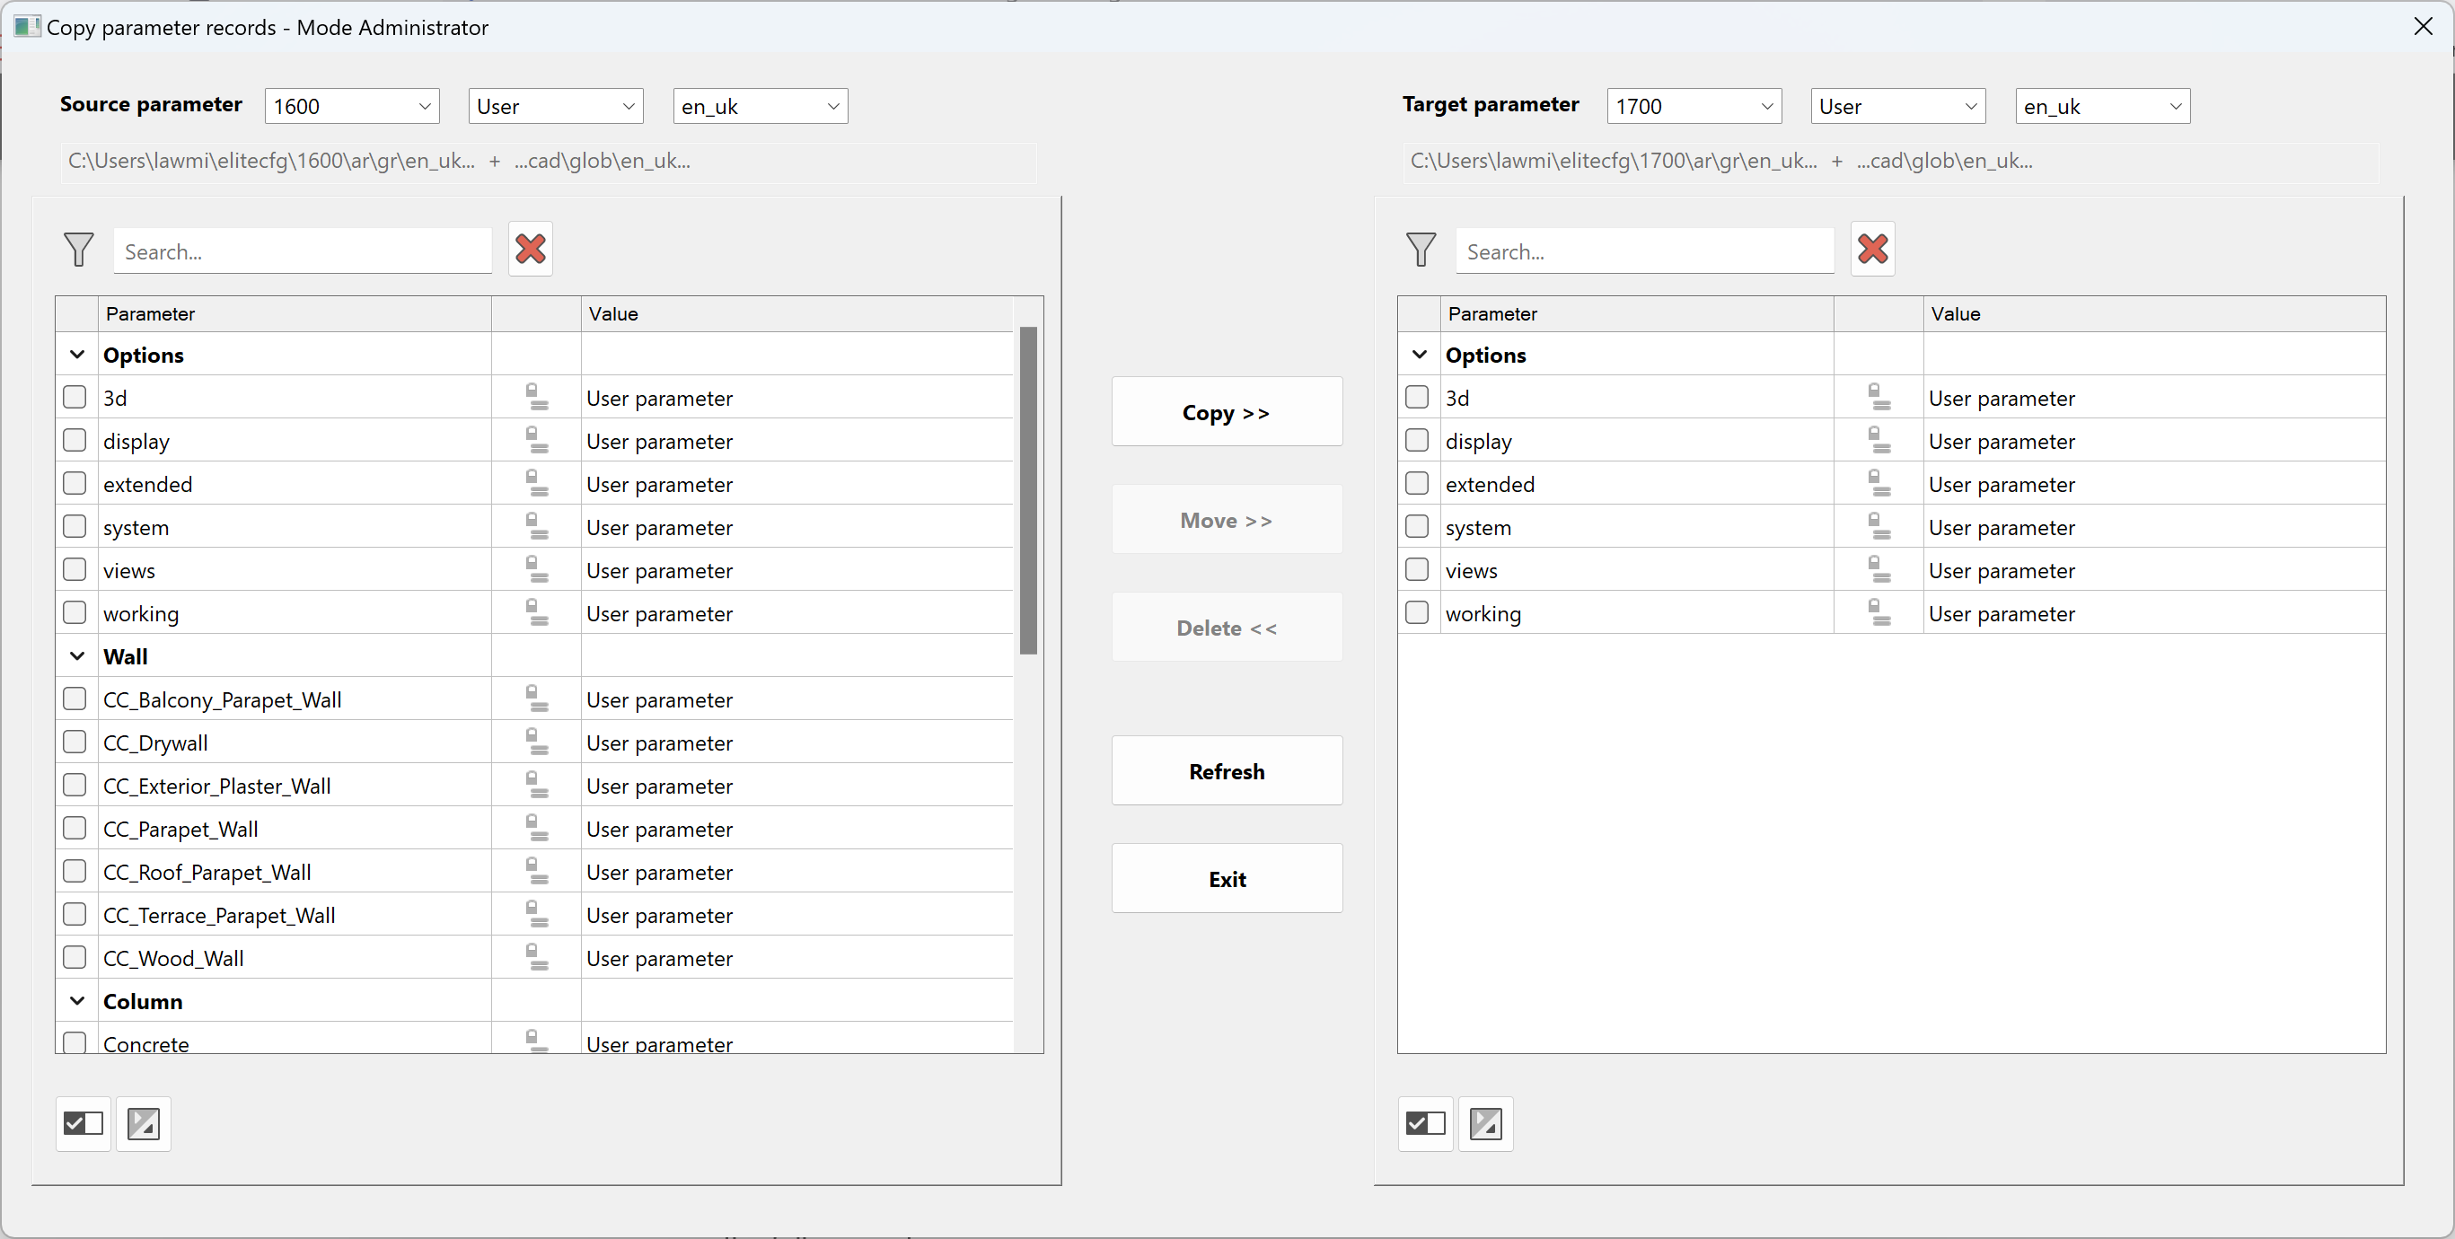Click the lock icon next to source 3d parameter
Viewport: 2455px width, 1239px height.
[535, 398]
